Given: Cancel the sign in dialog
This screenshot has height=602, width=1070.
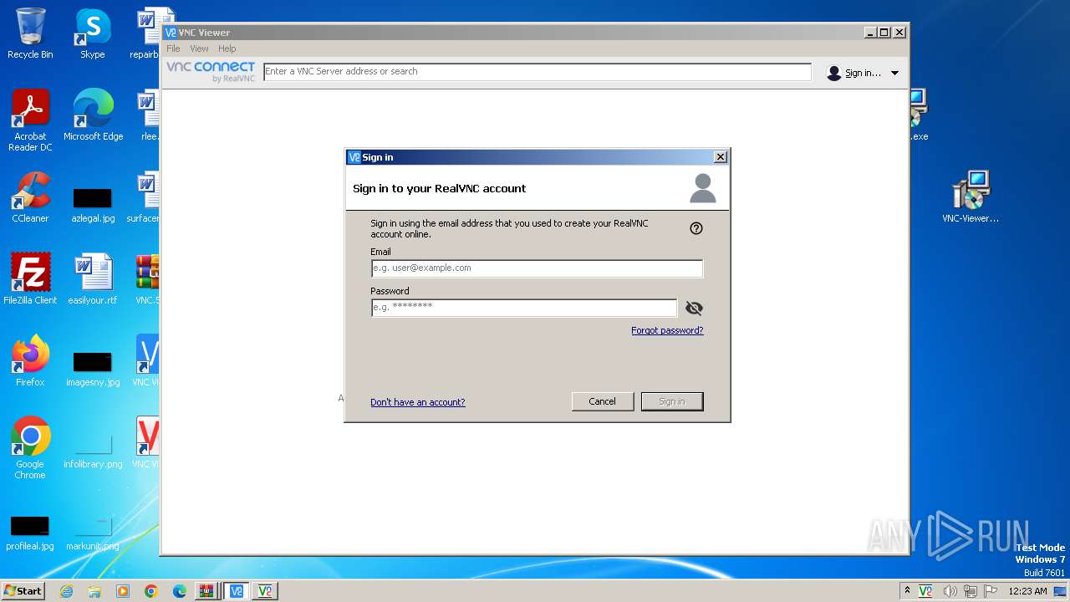Looking at the screenshot, I should tap(603, 401).
